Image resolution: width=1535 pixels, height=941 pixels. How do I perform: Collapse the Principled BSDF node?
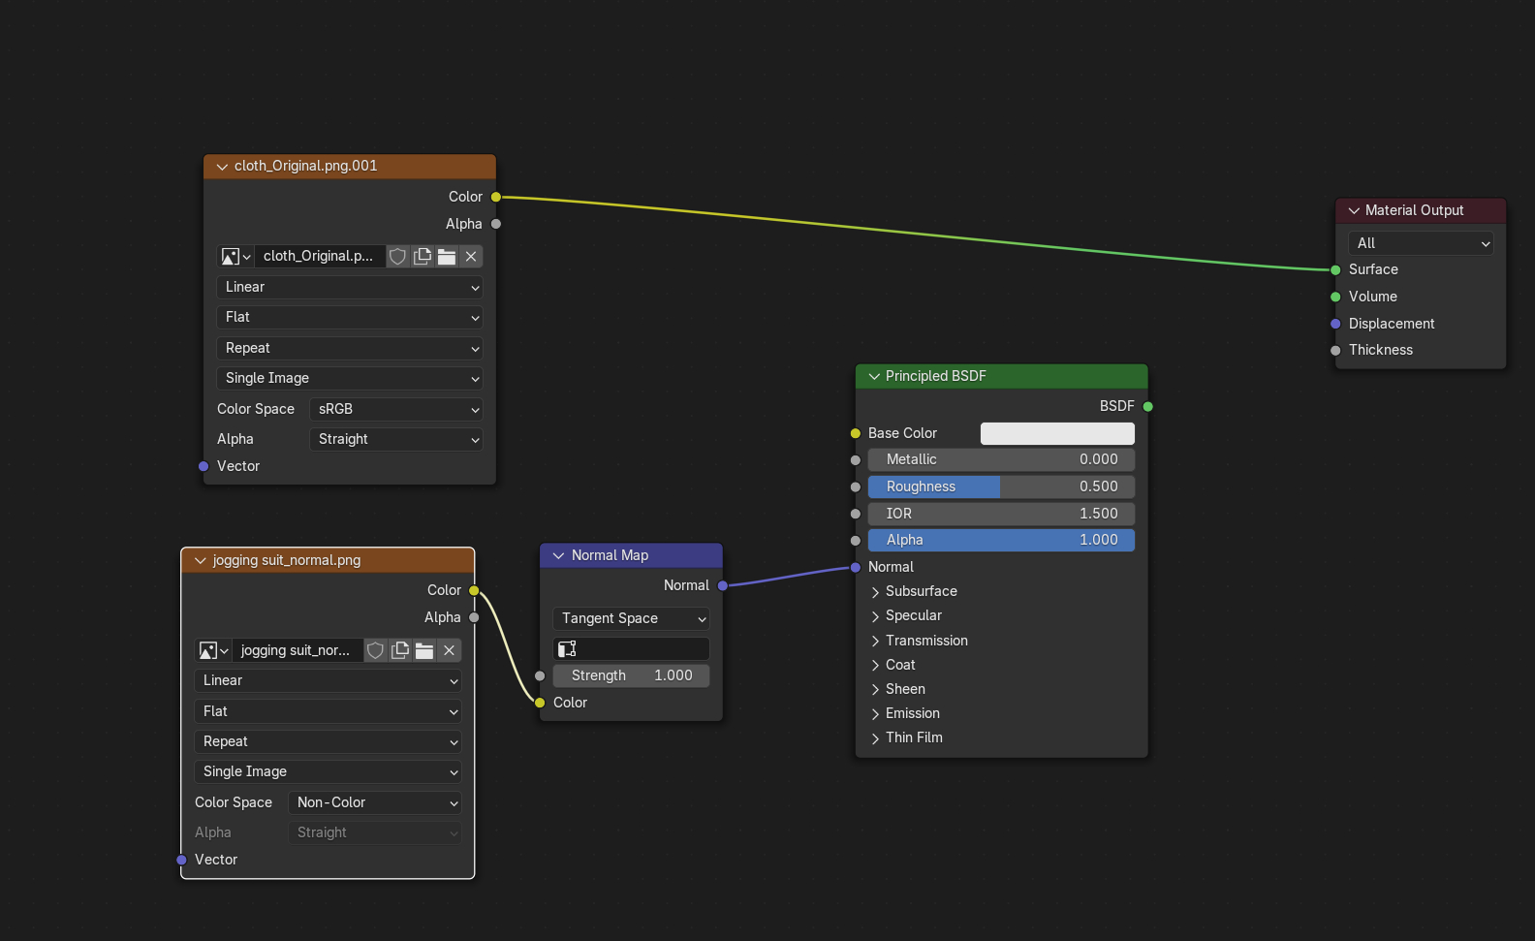[x=874, y=376]
